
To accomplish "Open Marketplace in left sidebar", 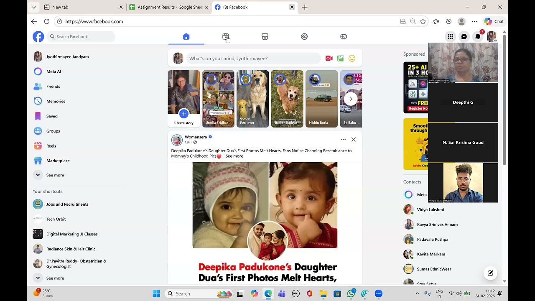I will pos(58,161).
